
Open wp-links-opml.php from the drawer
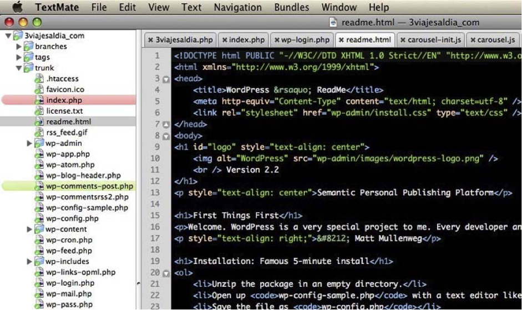(x=81, y=272)
